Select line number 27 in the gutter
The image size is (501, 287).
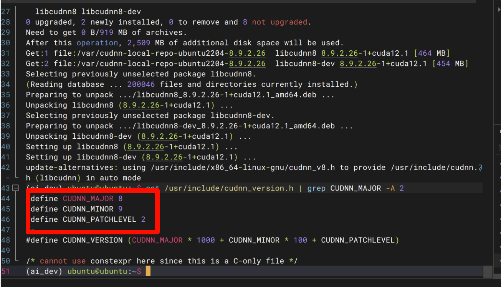[5, 12]
